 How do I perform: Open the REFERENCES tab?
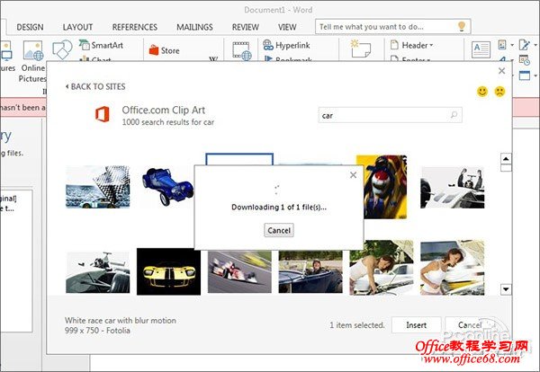(135, 27)
